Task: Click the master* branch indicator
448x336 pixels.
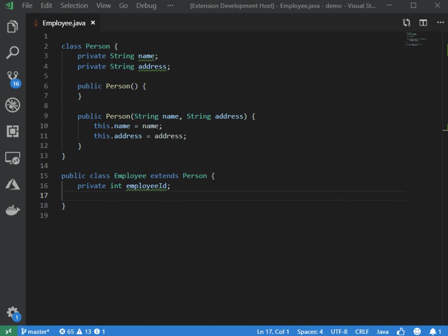Action: click(x=35, y=332)
